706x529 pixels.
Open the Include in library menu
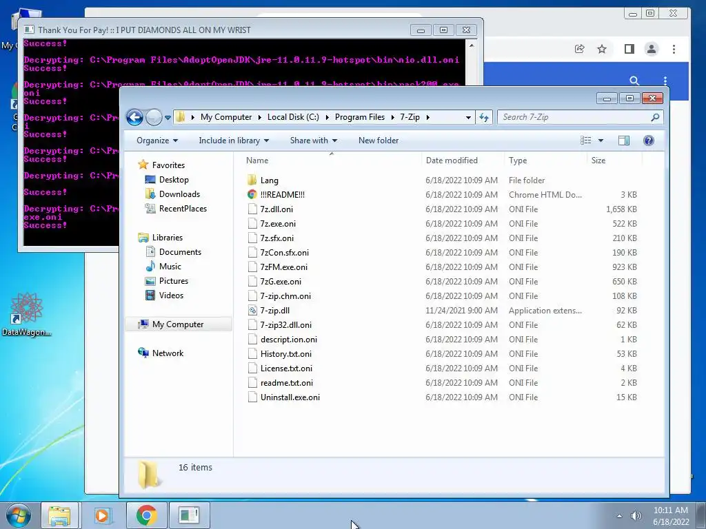(x=234, y=141)
